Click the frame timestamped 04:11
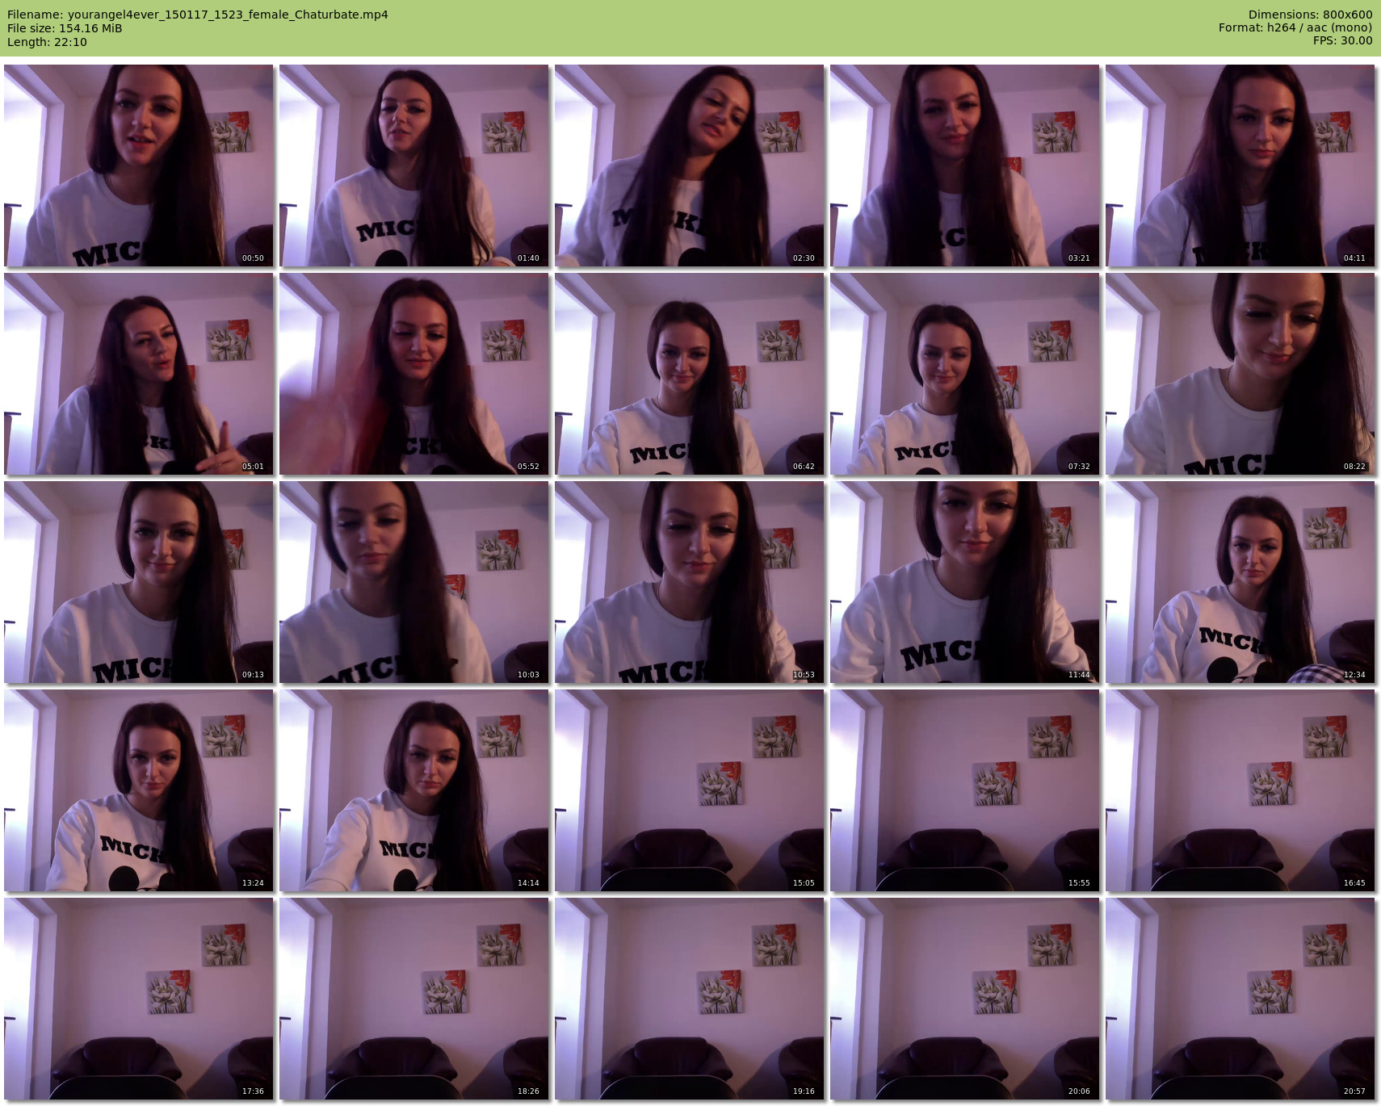This screenshot has height=1106, width=1381. click(1240, 165)
